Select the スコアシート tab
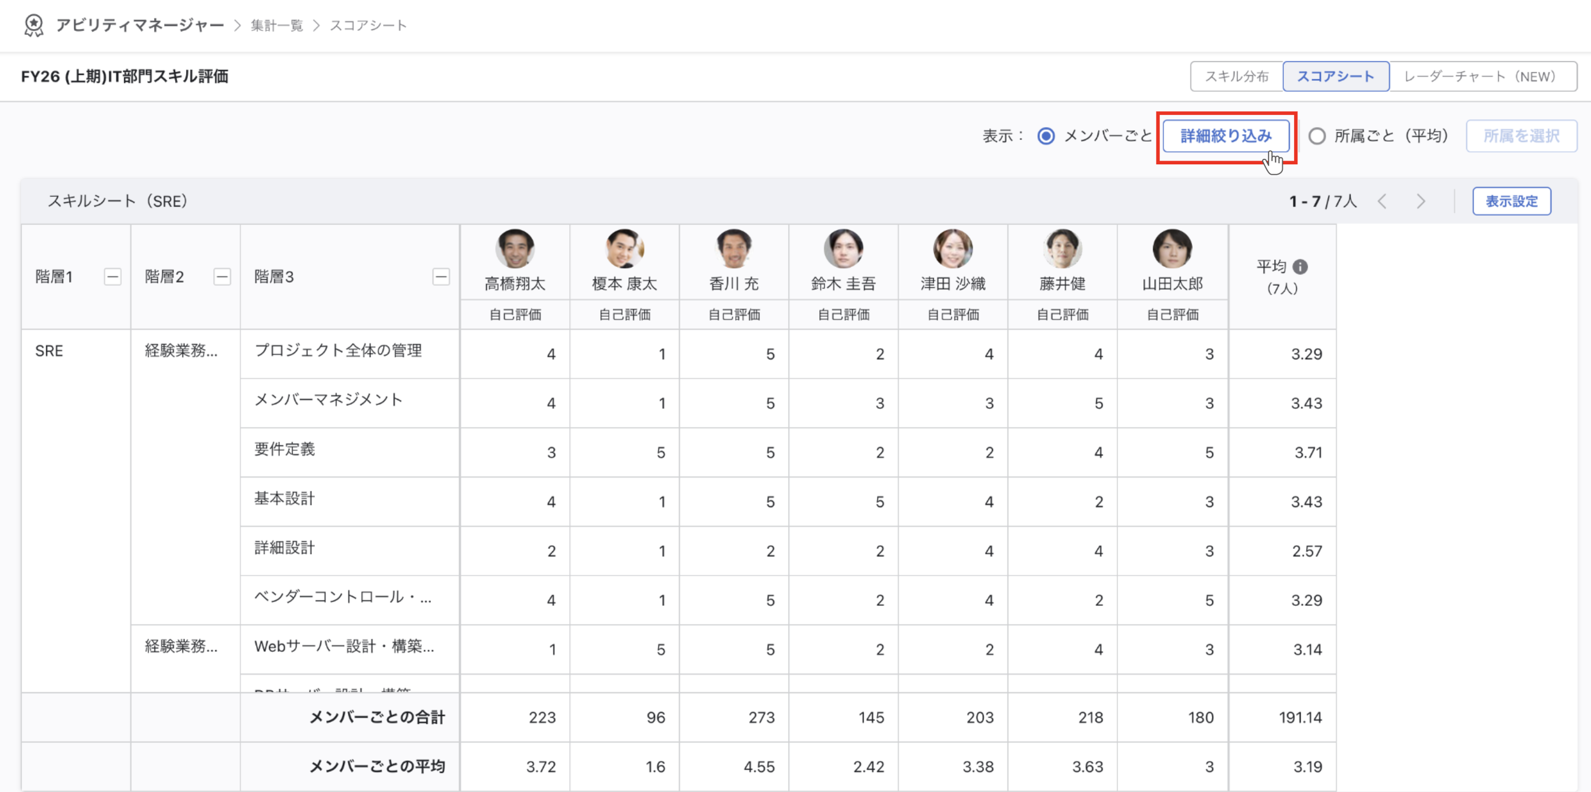 [x=1336, y=76]
